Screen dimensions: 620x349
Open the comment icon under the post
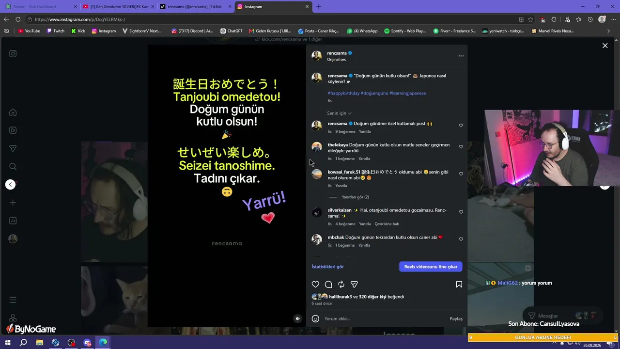click(x=328, y=285)
